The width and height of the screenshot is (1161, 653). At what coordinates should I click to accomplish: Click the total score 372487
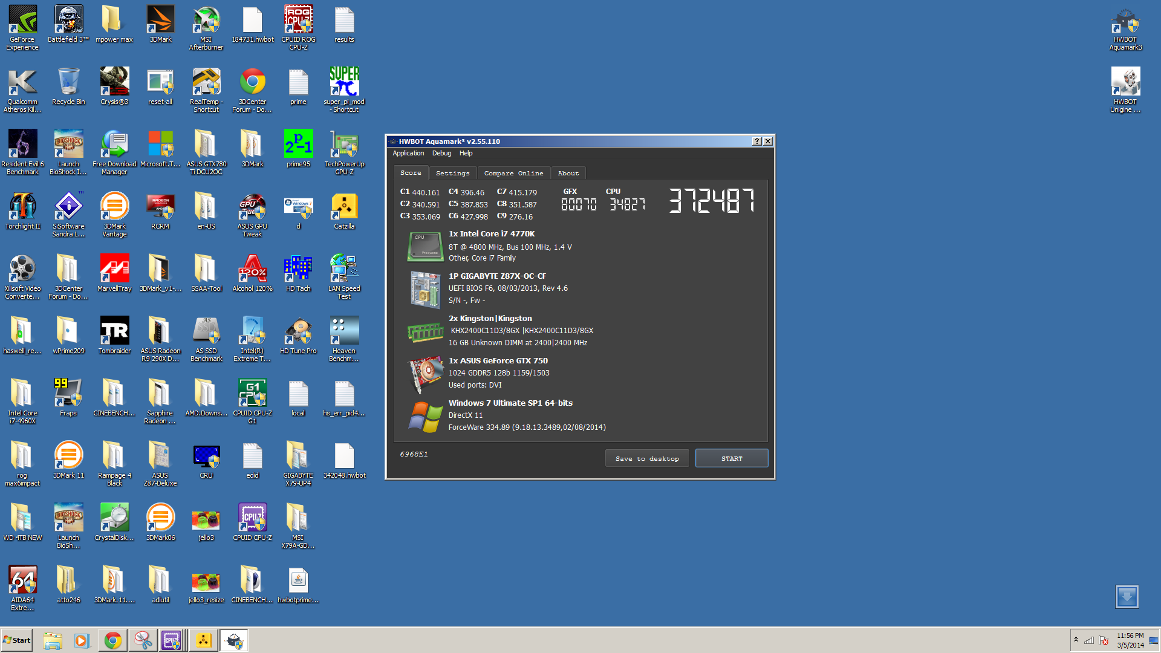(x=712, y=201)
